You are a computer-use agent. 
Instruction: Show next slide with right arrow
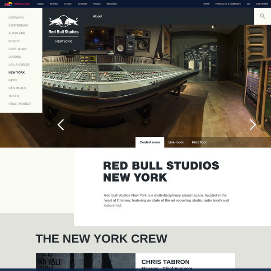[252, 125]
